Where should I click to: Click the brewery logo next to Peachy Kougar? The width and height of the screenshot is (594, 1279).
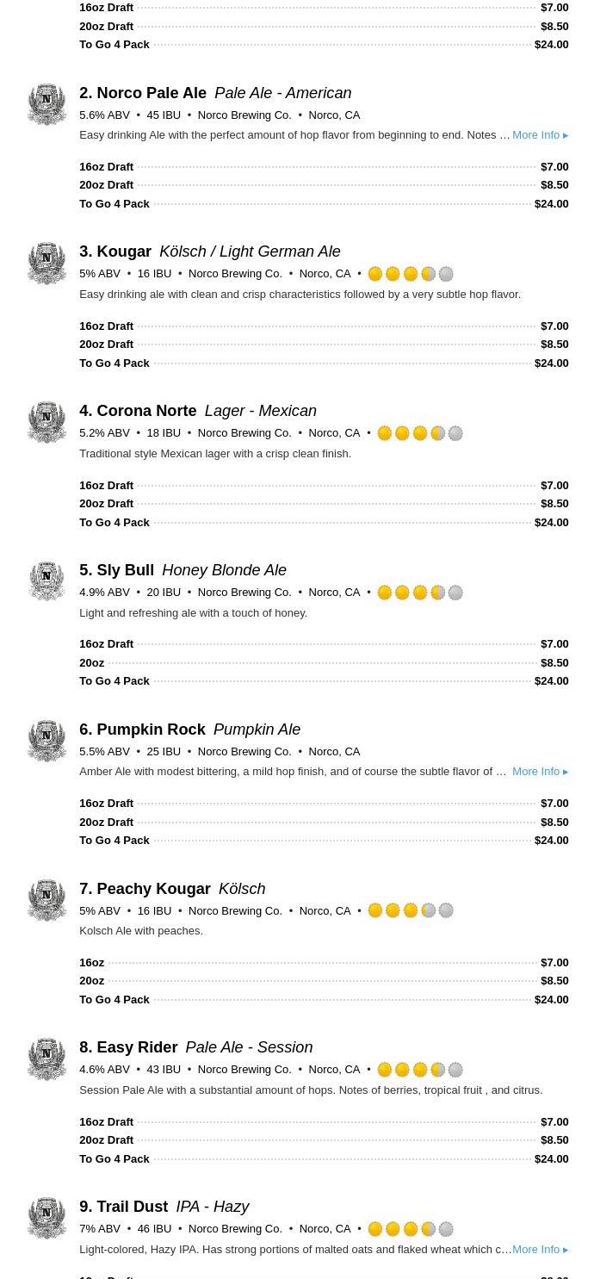[46, 900]
